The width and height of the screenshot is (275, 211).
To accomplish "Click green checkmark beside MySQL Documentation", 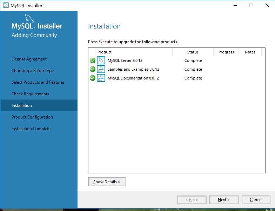I will click(x=93, y=78).
